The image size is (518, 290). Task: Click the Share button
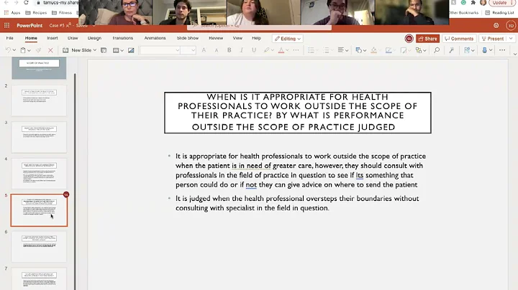[x=427, y=39]
